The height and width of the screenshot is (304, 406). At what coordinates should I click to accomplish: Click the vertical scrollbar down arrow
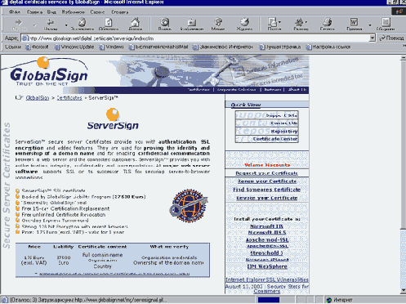click(x=403, y=291)
